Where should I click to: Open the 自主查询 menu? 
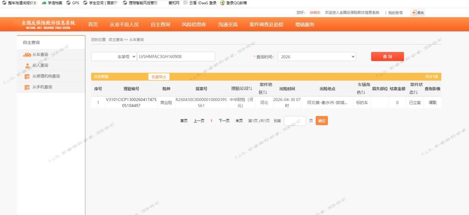160,24
